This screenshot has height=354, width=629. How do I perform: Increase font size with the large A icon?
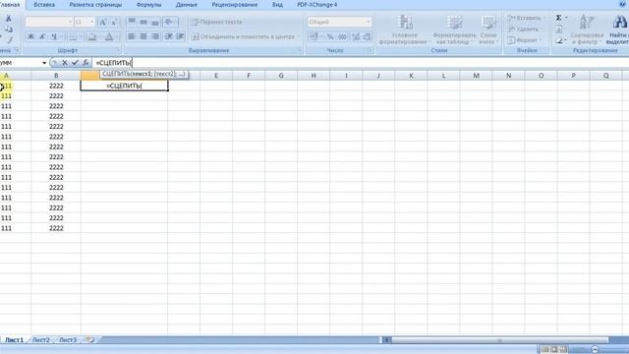[103, 22]
